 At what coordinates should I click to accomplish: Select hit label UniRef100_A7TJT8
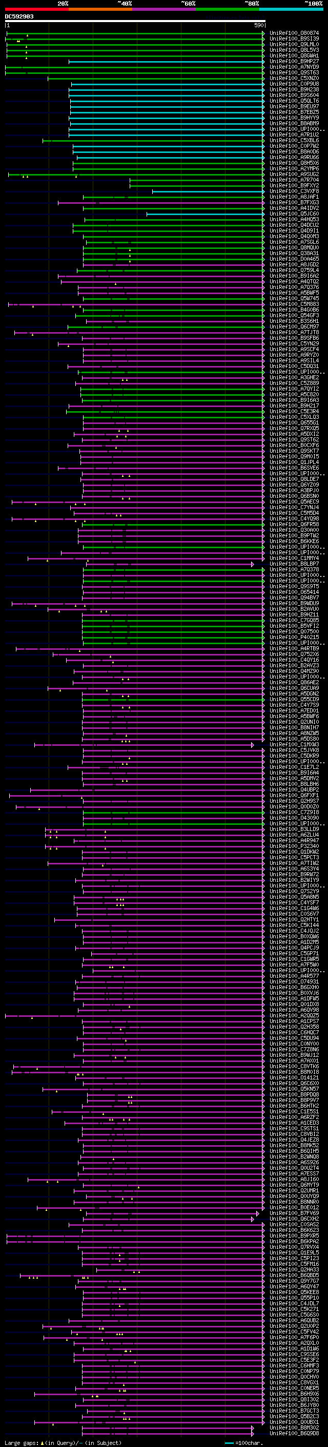coord(294,332)
